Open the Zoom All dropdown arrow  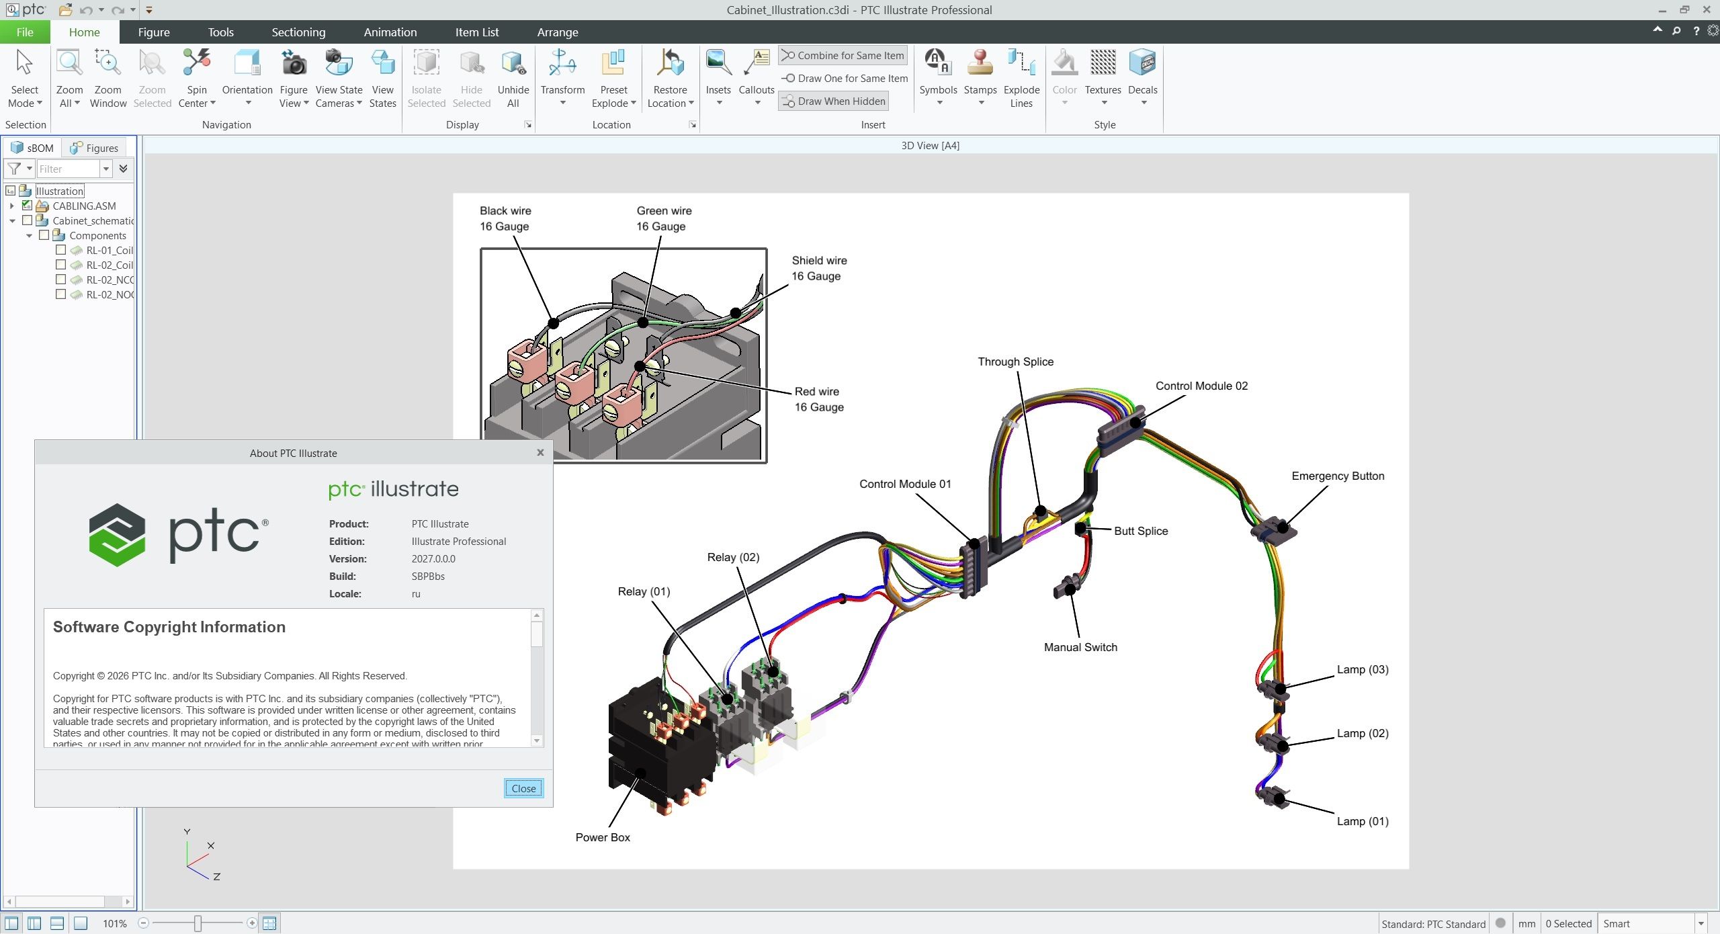[77, 103]
